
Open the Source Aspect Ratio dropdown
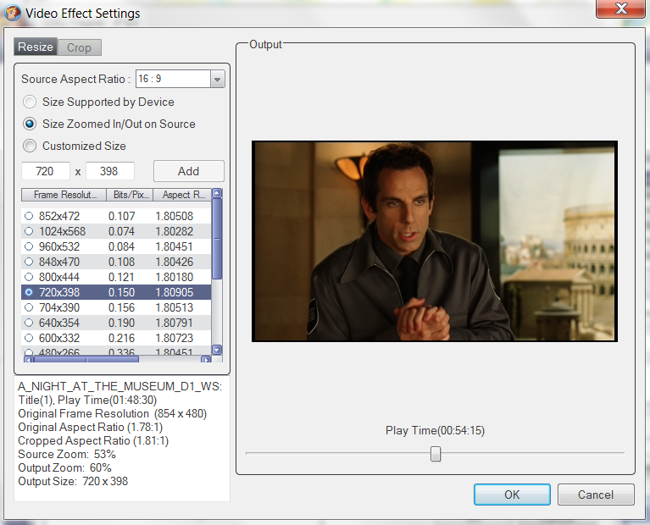pos(217,80)
